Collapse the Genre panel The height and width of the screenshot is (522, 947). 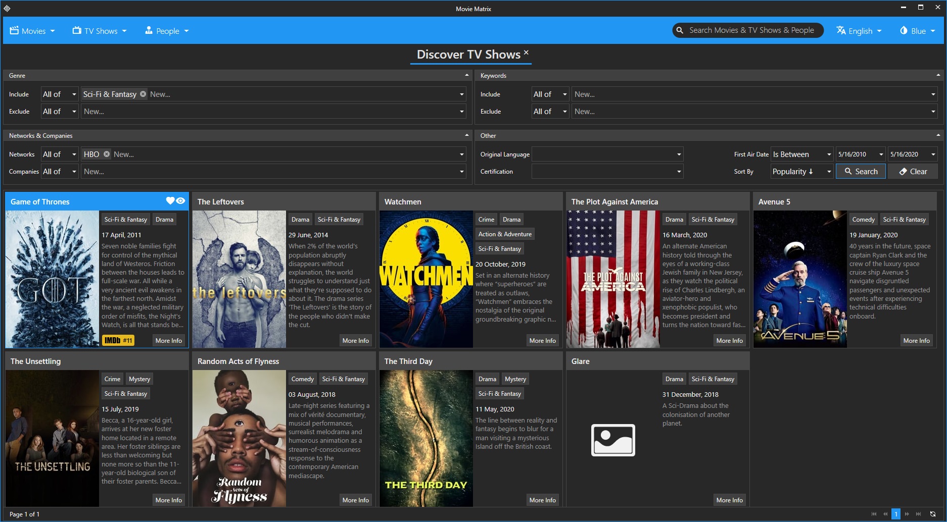coord(466,75)
